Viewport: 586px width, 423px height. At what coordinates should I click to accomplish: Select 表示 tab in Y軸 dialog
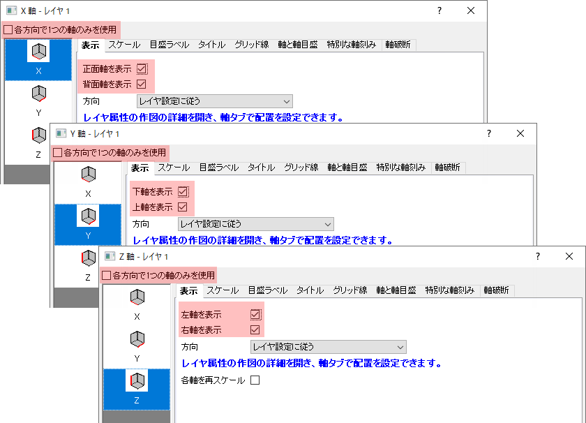[x=140, y=168]
